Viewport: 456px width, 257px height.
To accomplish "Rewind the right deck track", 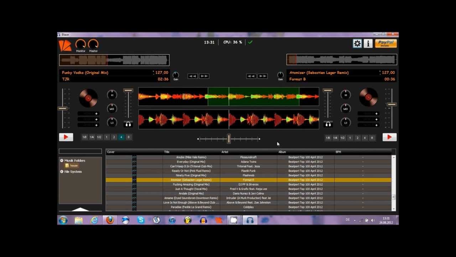I will point(251,76).
